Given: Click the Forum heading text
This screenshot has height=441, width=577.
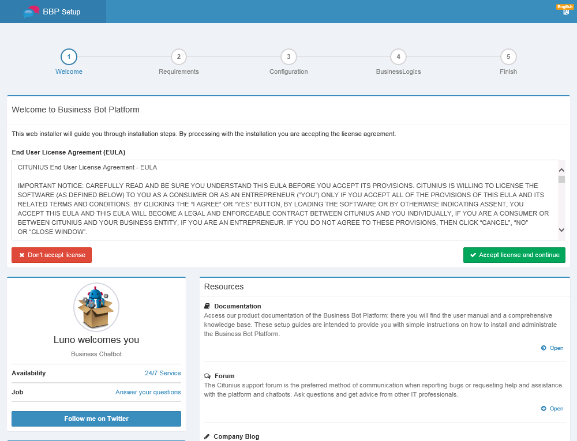Looking at the screenshot, I should (x=224, y=376).
